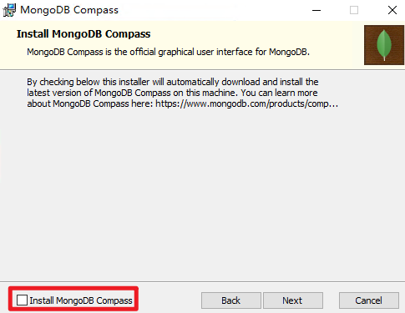
Task: Tick the Install MongoDB Compass checkbox box
Action: (x=22, y=300)
